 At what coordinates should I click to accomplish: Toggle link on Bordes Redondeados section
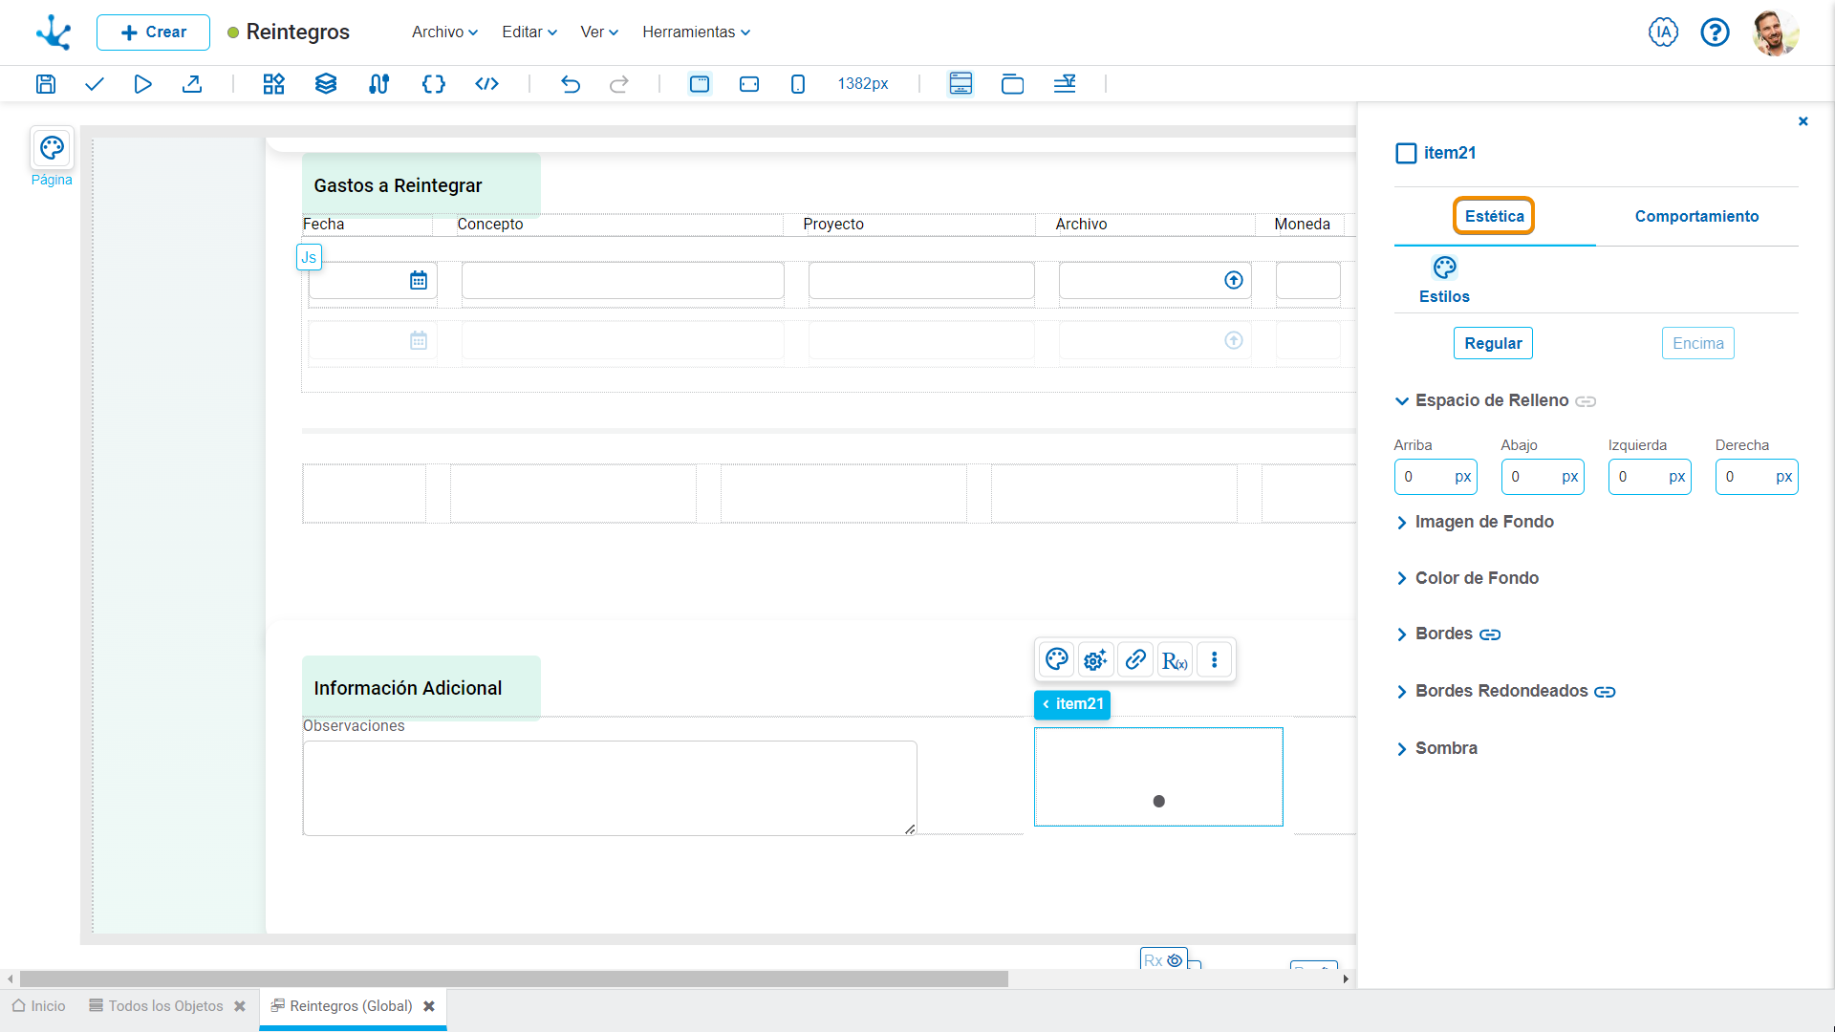1605,692
